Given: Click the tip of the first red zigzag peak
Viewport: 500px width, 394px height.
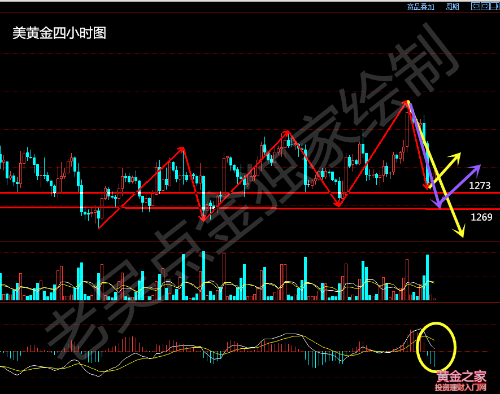Looking at the screenshot, I should (183, 148).
